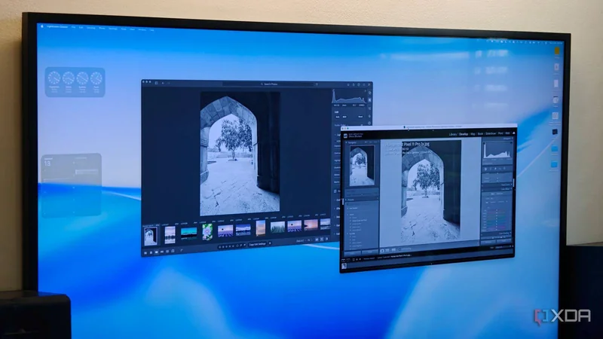Click the loupe view icon below photo
The height and width of the screenshot is (339, 603).
click(x=382, y=251)
